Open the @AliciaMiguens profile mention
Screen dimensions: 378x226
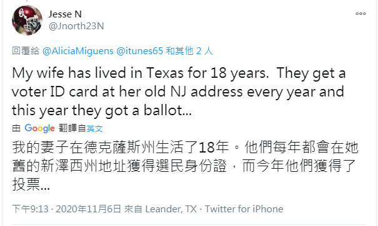(x=78, y=51)
